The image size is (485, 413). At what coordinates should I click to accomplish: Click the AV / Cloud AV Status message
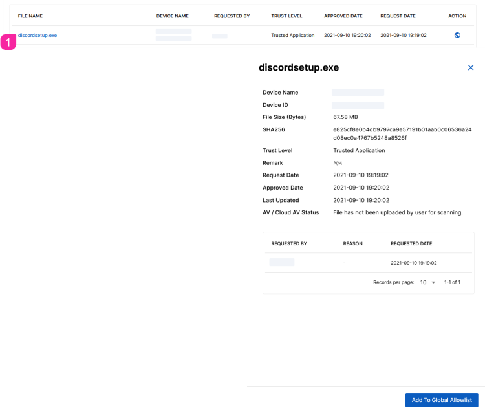pos(398,212)
